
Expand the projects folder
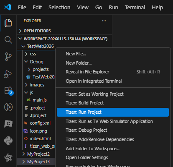[29, 69]
